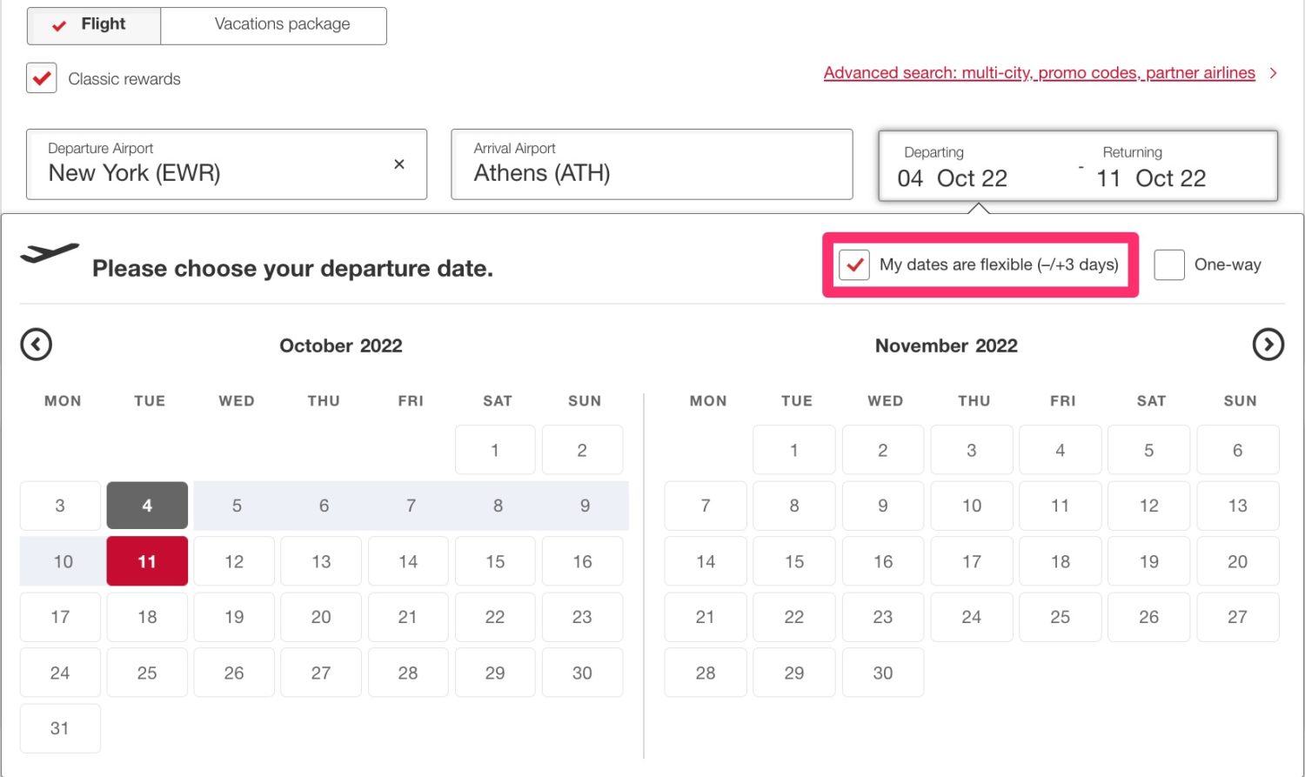
Task: Open Advanced search for multi-city and promo codes
Action: (1039, 73)
